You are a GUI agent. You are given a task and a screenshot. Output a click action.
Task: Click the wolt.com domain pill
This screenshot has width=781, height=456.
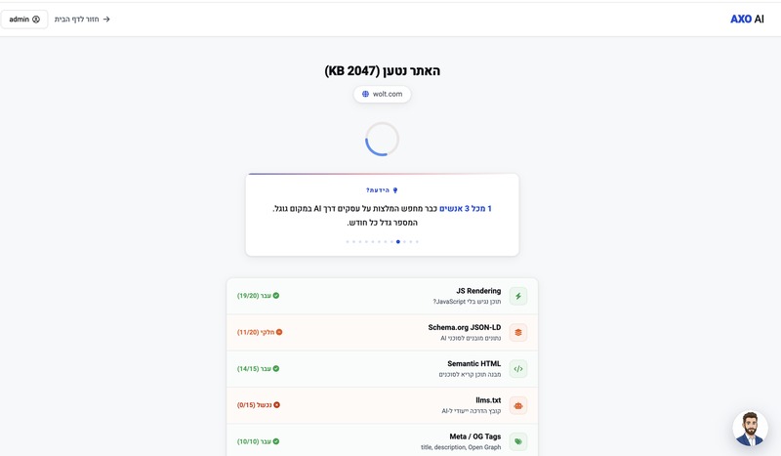[382, 95]
